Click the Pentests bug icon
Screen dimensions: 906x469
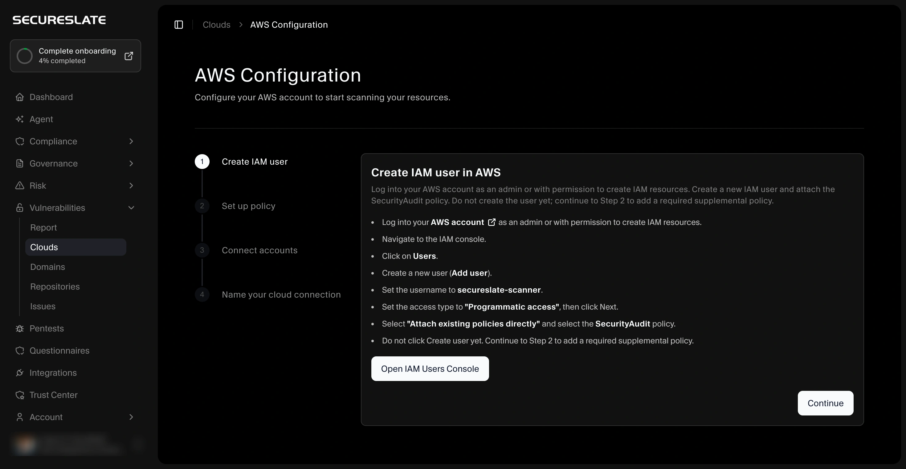tap(20, 328)
